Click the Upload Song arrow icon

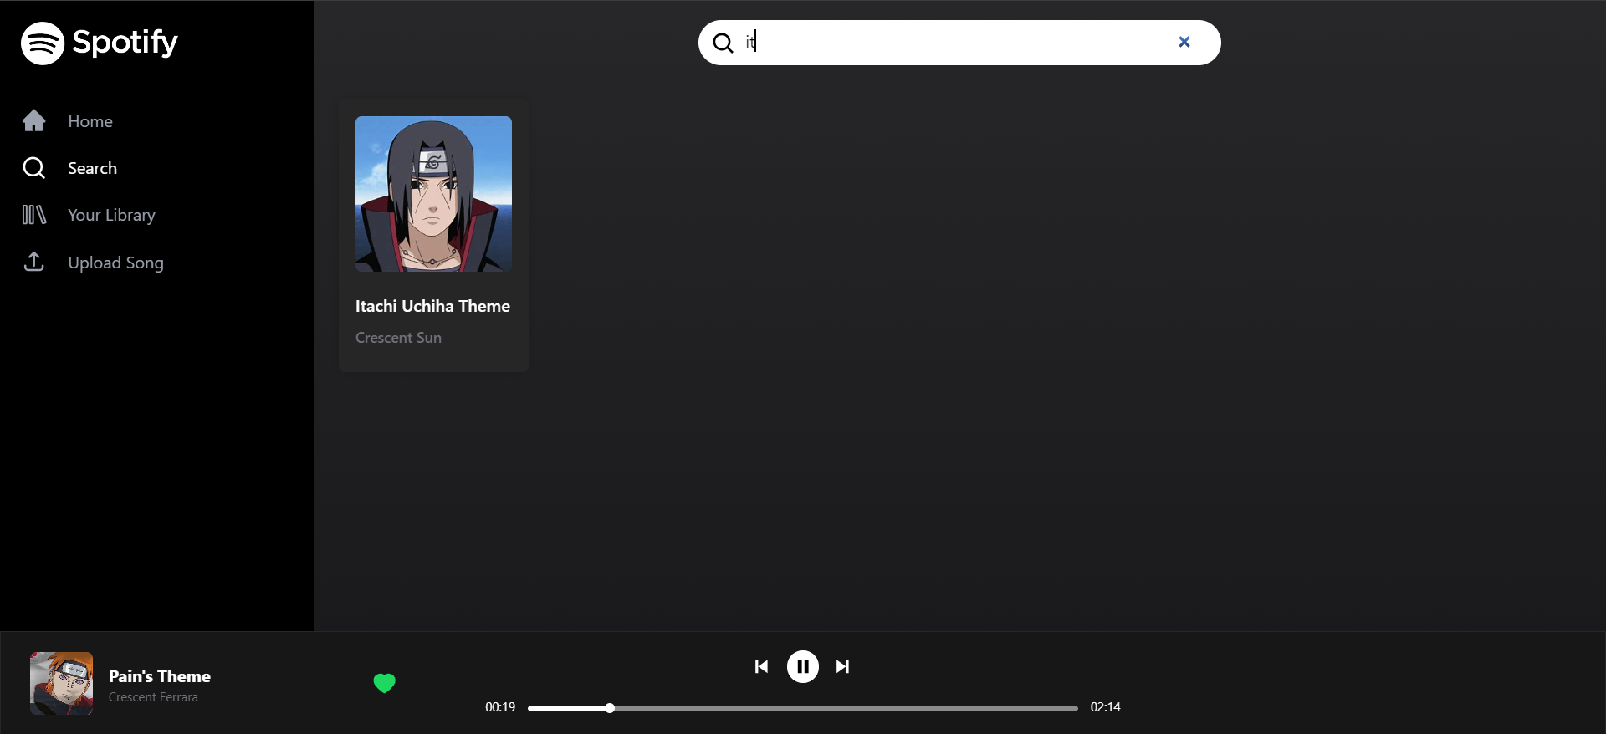click(x=34, y=262)
